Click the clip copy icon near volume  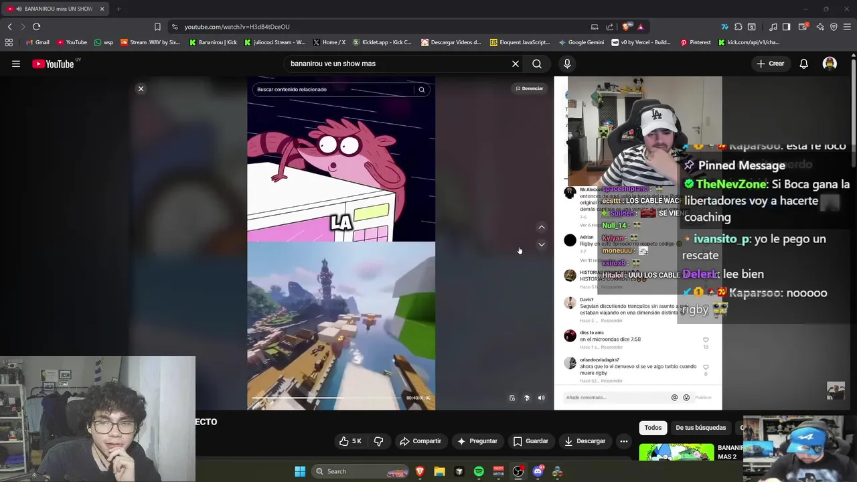(x=512, y=398)
